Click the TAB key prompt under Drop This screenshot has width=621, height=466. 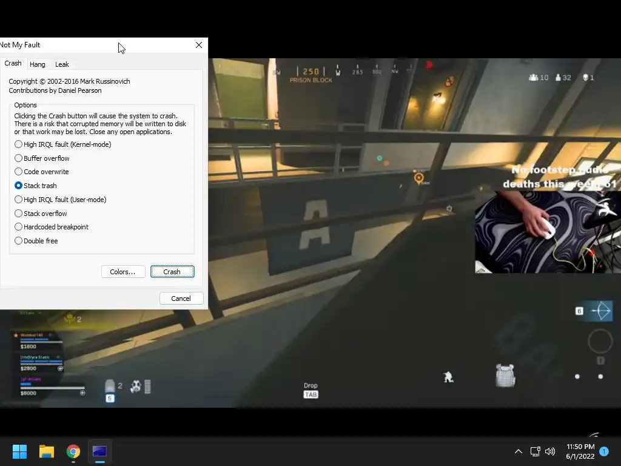(x=311, y=394)
